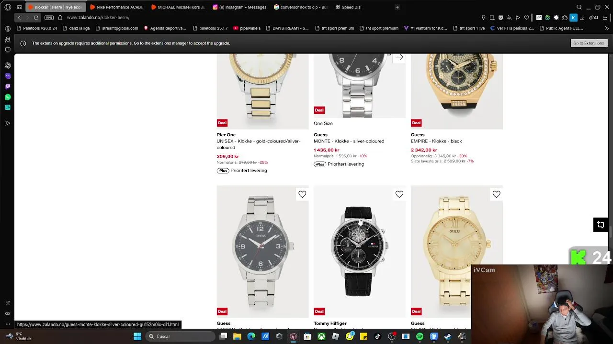The width and height of the screenshot is (613, 344).
Task: Open the sidebar player arrow icon
Action: click(8, 123)
